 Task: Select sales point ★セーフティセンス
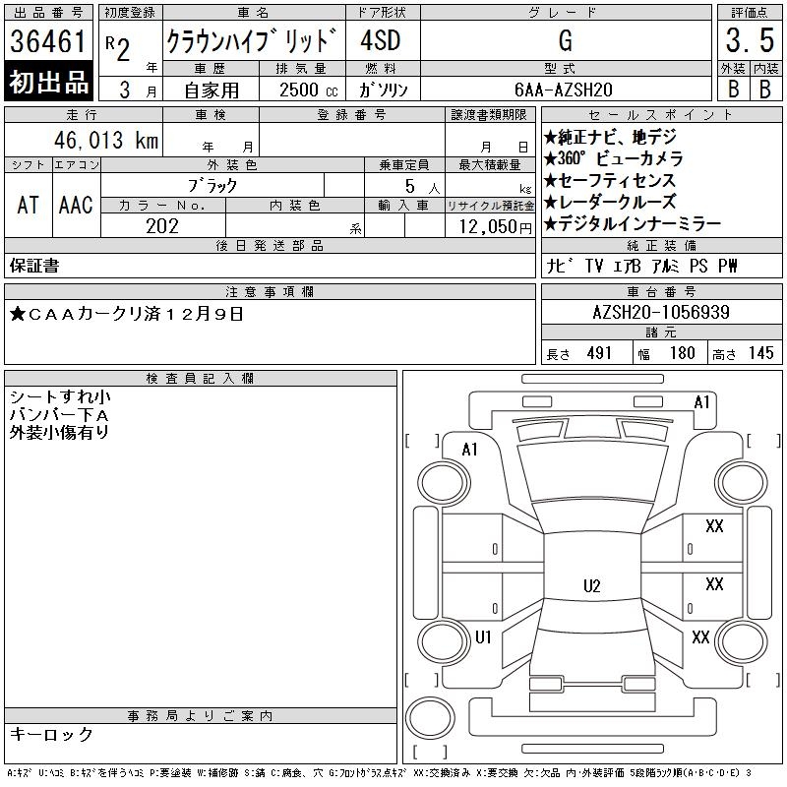(610, 180)
